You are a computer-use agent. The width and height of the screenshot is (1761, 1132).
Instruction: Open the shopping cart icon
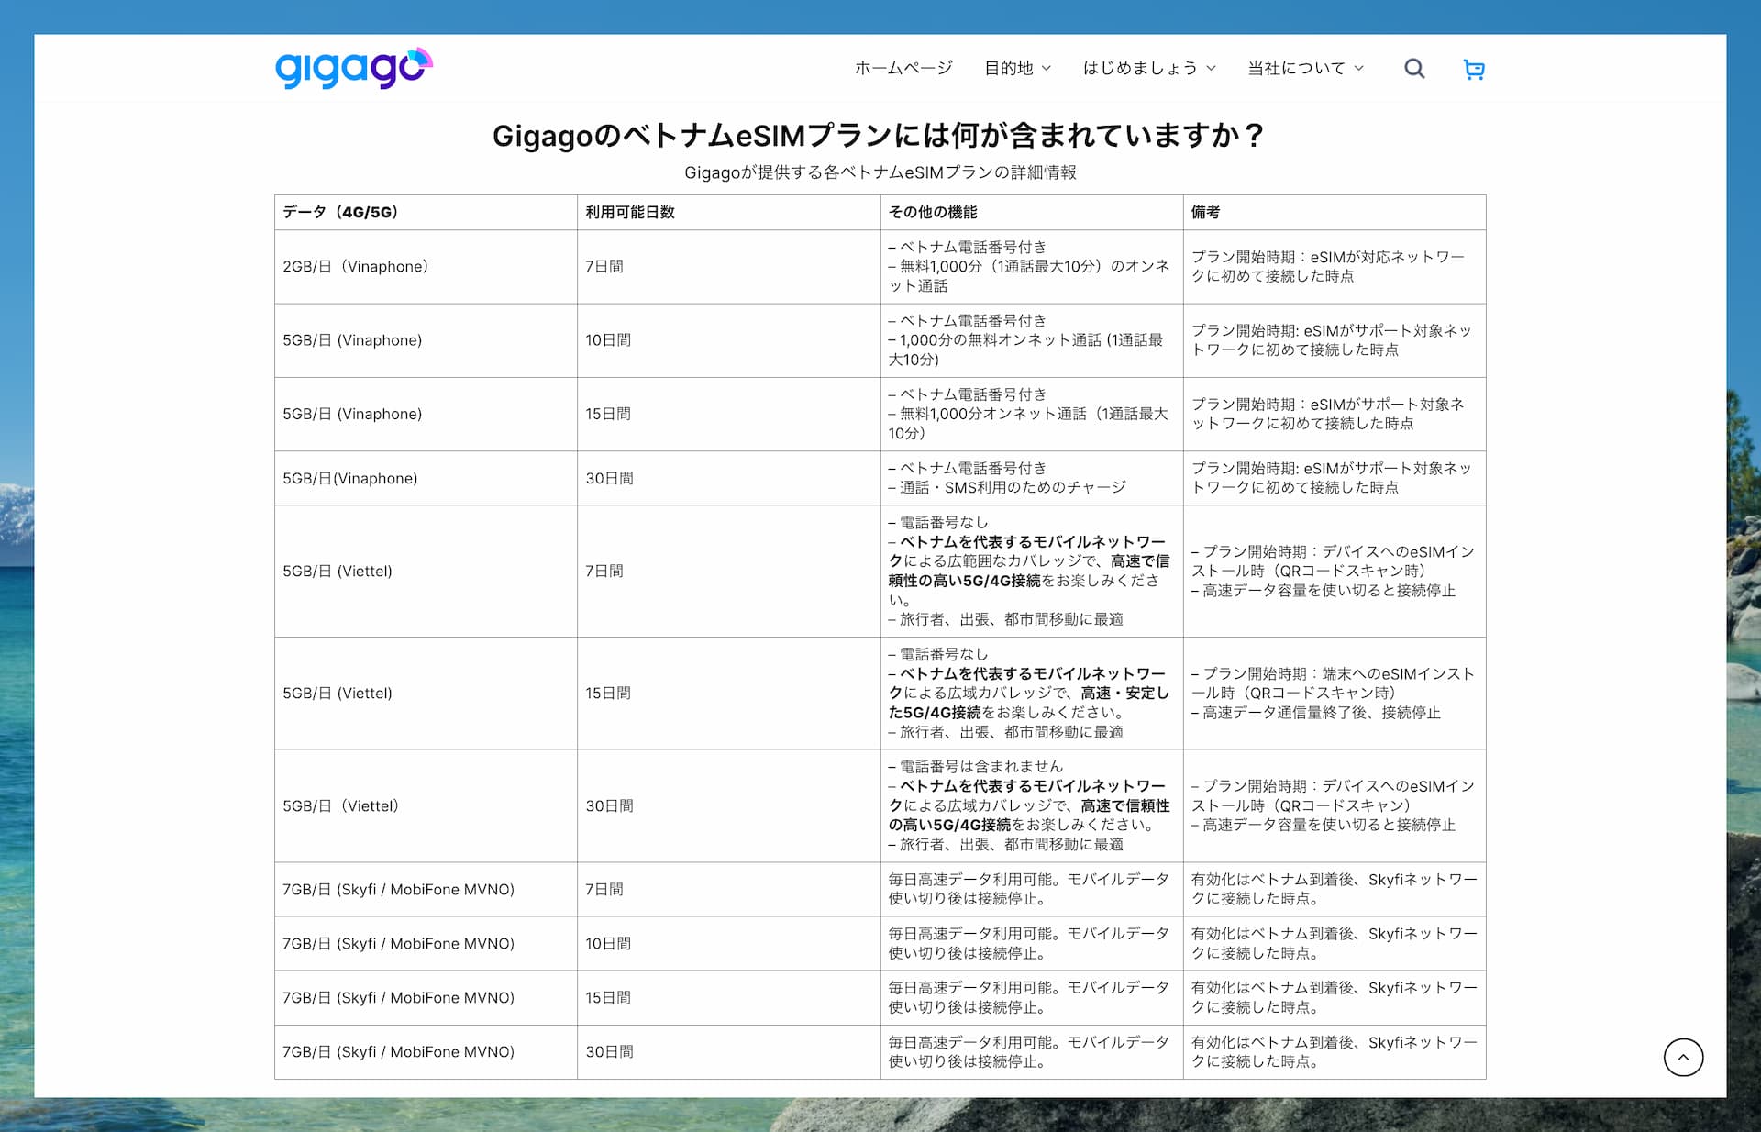coord(1473,69)
